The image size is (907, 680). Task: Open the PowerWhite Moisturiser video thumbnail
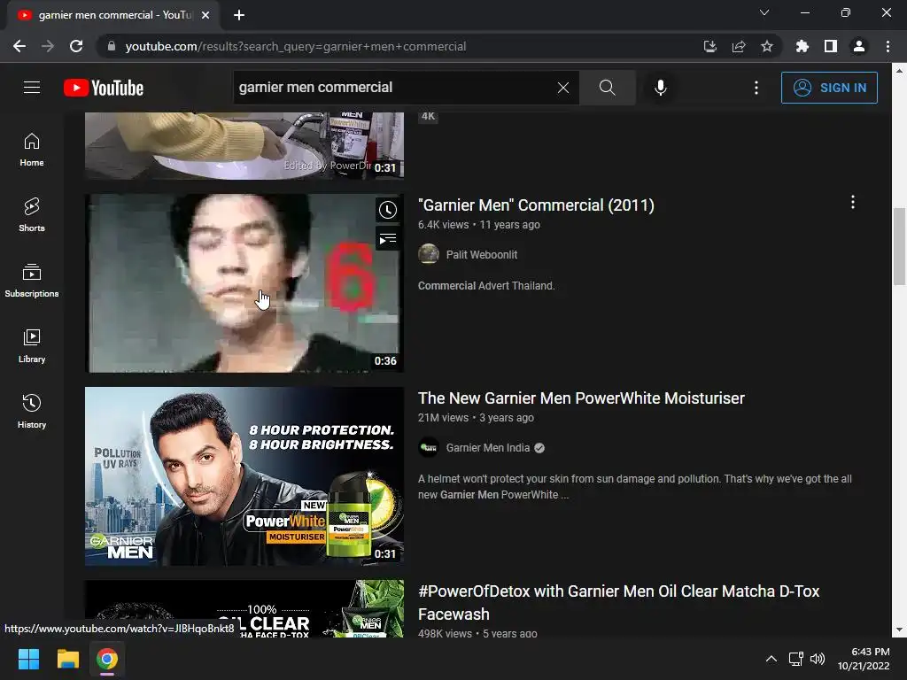(244, 475)
